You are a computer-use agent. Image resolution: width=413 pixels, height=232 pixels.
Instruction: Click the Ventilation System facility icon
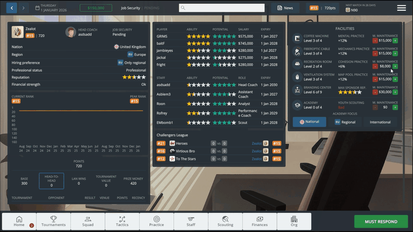pos(297,77)
